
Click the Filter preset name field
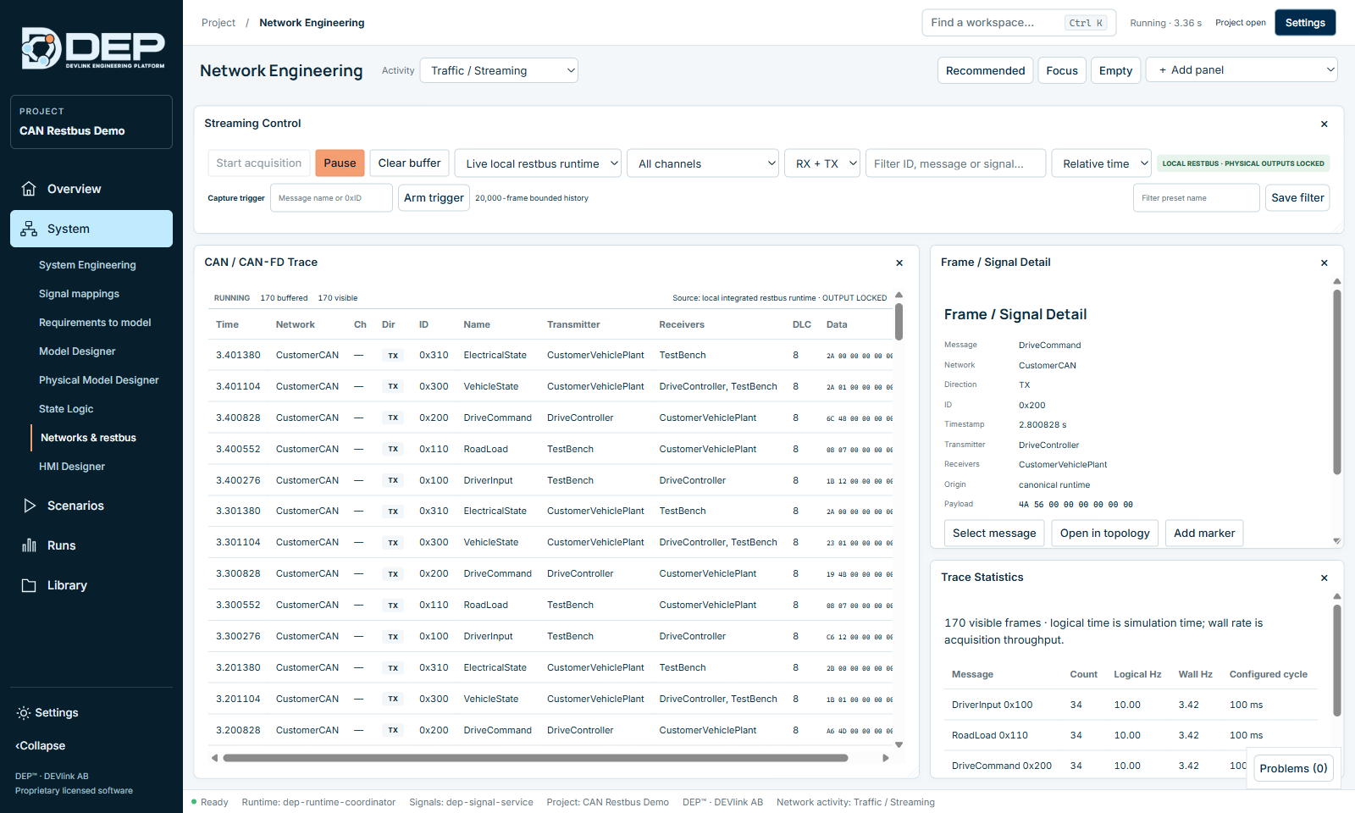pyautogui.click(x=1197, y=197)
